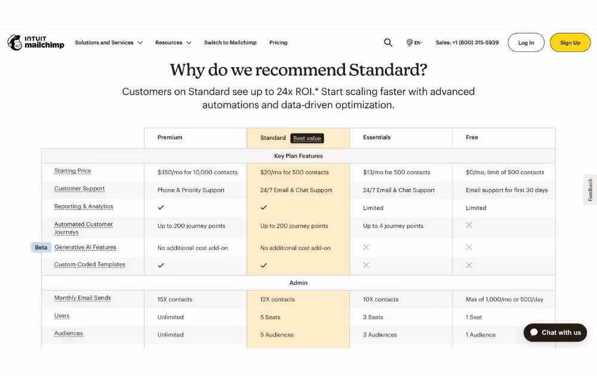Click the Audiences feature label
Screen dimensions: 597x376
69,334
